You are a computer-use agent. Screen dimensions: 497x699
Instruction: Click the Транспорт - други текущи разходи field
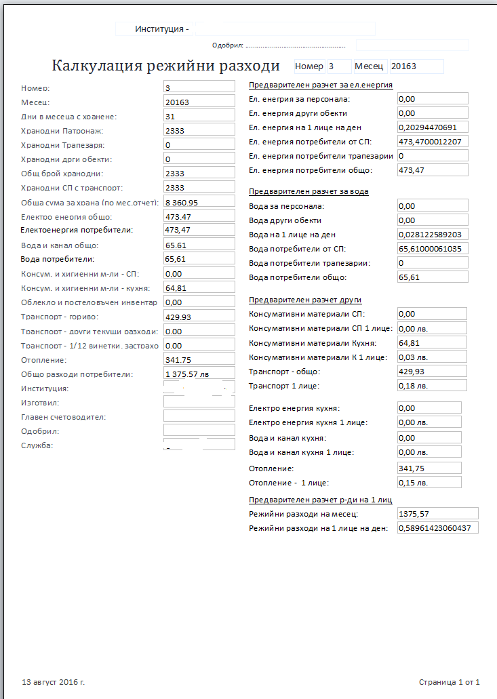coord(199,331)
